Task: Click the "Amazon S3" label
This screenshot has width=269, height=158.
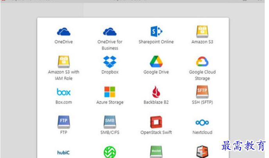Action: tap(202, 42)
